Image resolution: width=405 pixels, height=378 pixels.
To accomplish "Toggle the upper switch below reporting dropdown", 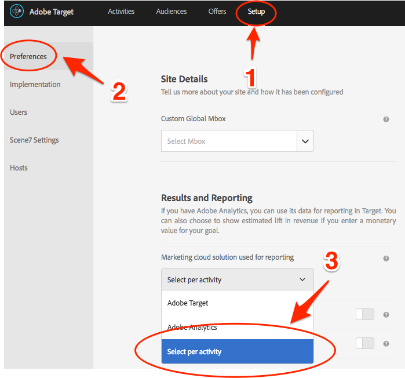I will pyautogui.click(x=364, y=314).
